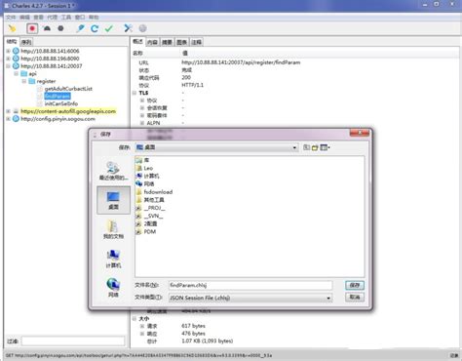Click the pen compose request icon
This screenshot has width=462, height=361.
pos(80,28)
